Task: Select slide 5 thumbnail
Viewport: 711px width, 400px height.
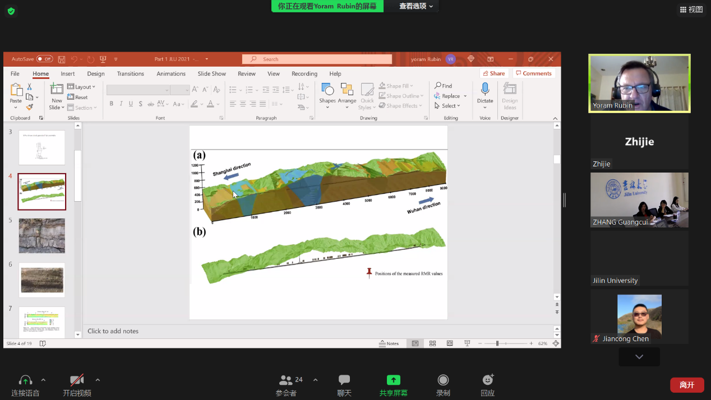Action: pyautogui.click(x=42, y=236)
